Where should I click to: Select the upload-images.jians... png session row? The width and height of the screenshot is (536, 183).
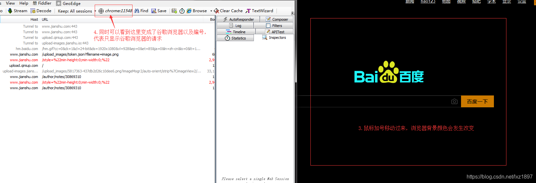pos(107,71)
